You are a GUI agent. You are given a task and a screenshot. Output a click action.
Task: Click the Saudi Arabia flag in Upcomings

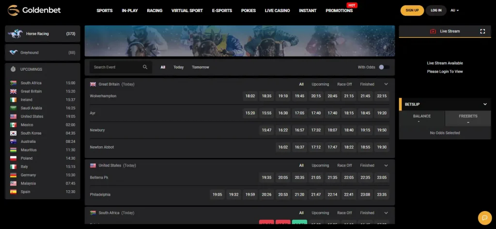(x=13, y=108)
